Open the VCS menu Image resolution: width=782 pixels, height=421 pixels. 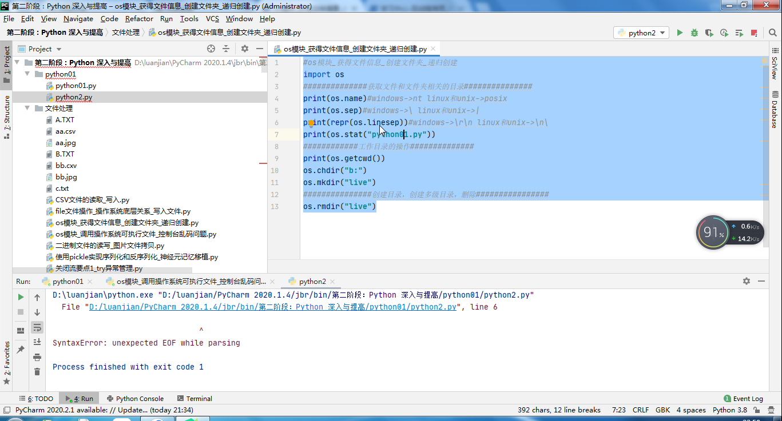(212, 19)
